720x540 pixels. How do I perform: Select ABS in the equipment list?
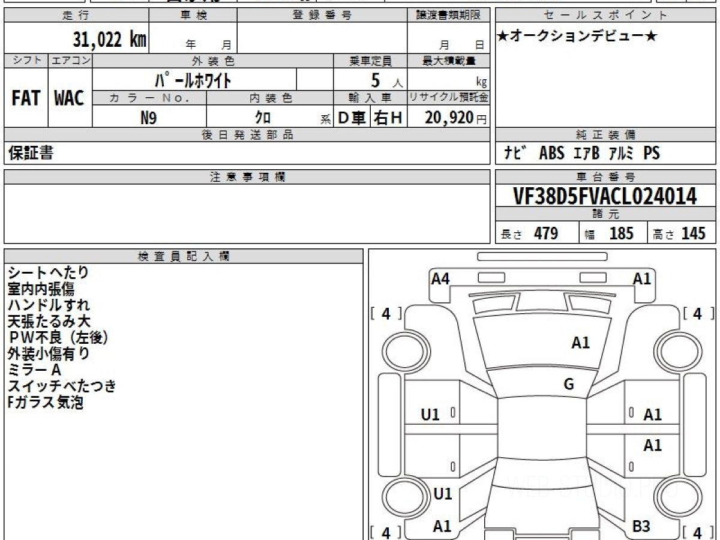click(x=551, y=153)
